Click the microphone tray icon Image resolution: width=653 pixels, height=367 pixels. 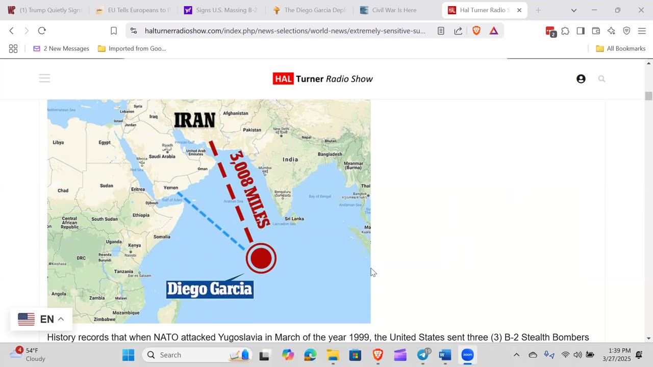tap(549, 355)
